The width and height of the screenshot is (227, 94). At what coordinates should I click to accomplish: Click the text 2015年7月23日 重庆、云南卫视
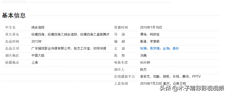tap(163, 84)
